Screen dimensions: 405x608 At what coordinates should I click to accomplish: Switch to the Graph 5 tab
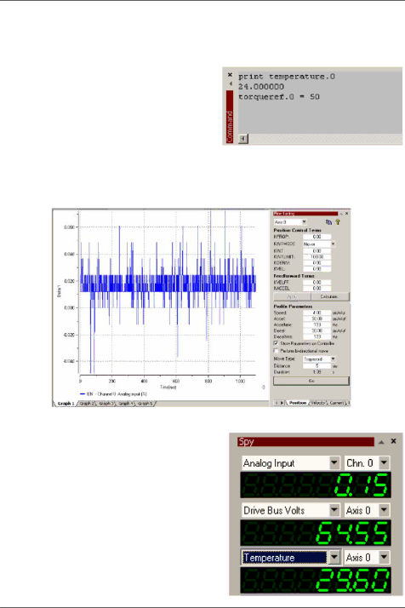145,404
